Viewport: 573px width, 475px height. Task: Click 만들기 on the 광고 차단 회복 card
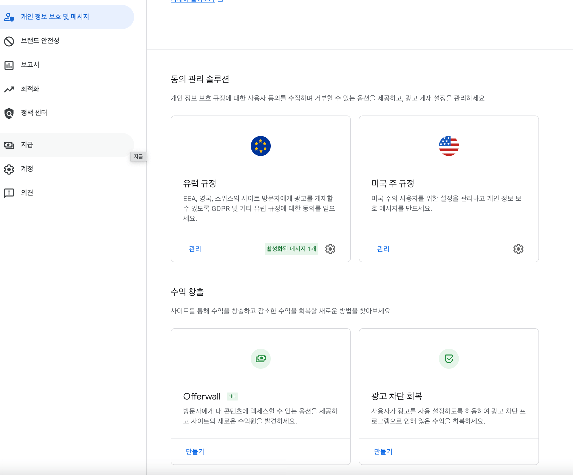[x=383, y=452]
